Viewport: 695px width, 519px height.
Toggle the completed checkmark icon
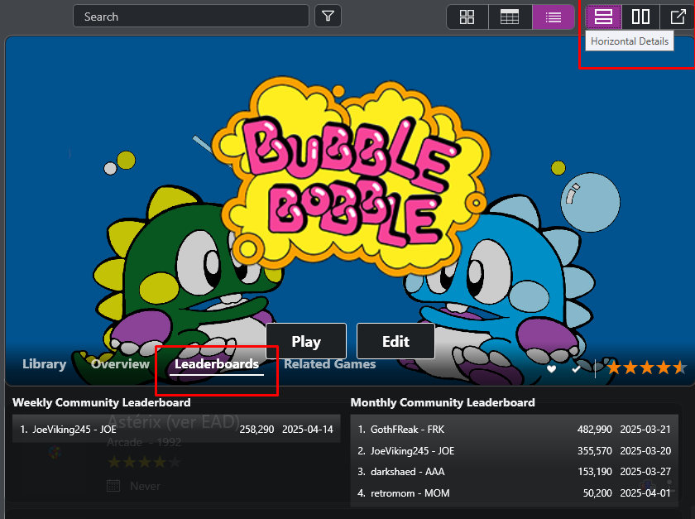point(576,368)
